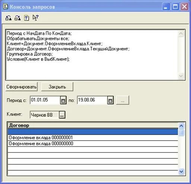The width and height of the screenshot is (191, 184).
Task: Click query editor scroll up arrow
Action: click(x=181, y=33)
